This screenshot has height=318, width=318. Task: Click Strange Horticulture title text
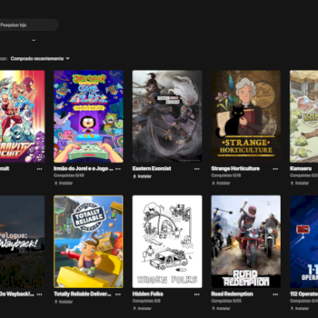235,169
